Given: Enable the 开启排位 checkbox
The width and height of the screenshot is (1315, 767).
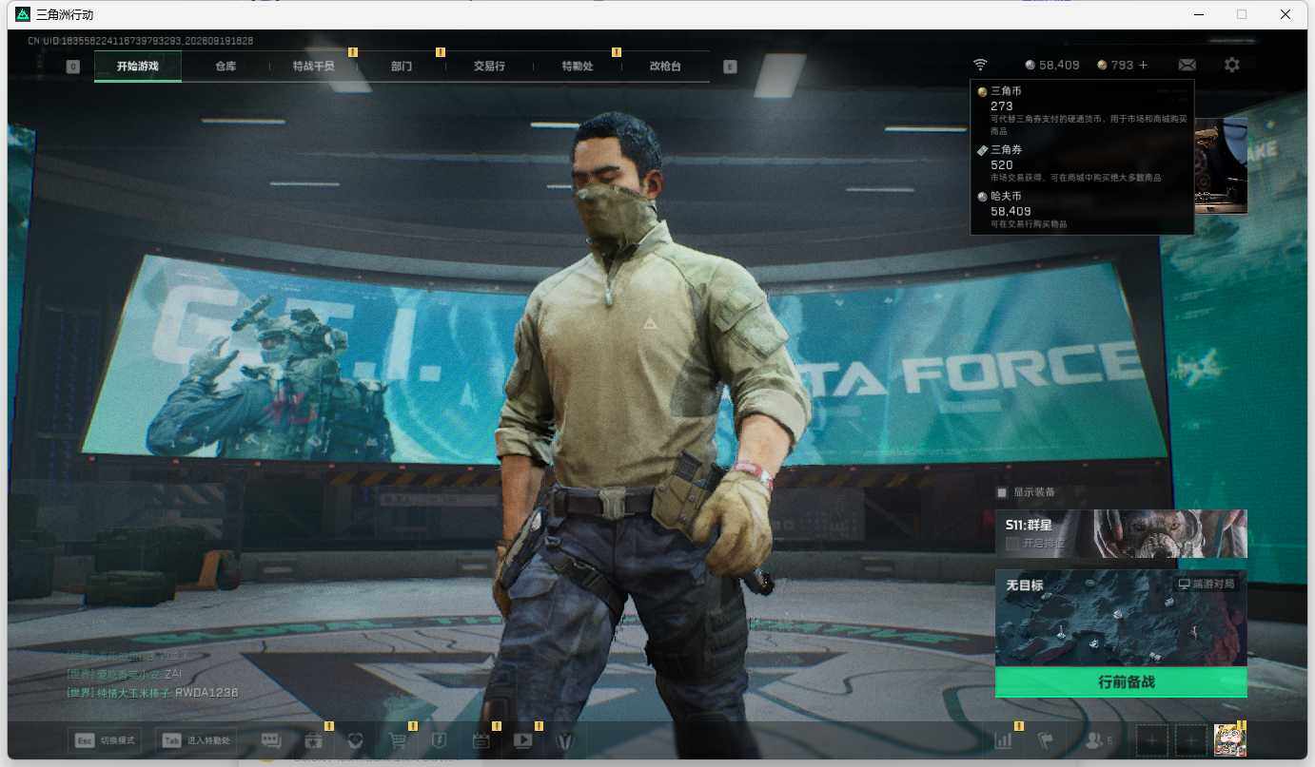Looking at the screenshot, I should tap(1012, 544).
